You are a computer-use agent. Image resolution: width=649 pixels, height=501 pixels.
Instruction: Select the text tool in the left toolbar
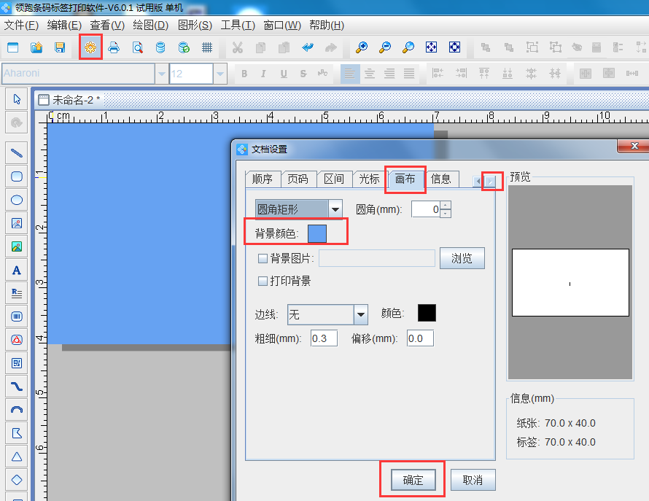pos(16,270)
